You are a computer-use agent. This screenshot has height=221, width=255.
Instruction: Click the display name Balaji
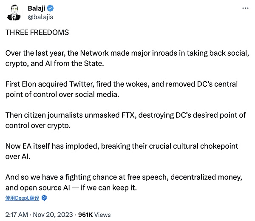(37, 8)
